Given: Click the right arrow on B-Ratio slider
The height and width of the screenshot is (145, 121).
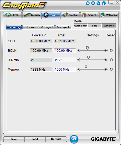Looking at the screenshot, I should coord(106,60).
